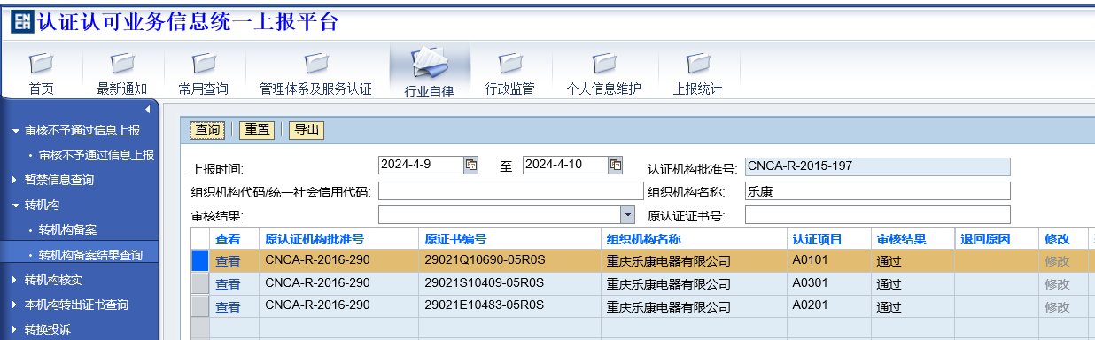The height and width of the screenshot is (340, 1095).
Task: Open 查看 link for certificate 29021E10483-05R0S
Action: pos(228,307)
